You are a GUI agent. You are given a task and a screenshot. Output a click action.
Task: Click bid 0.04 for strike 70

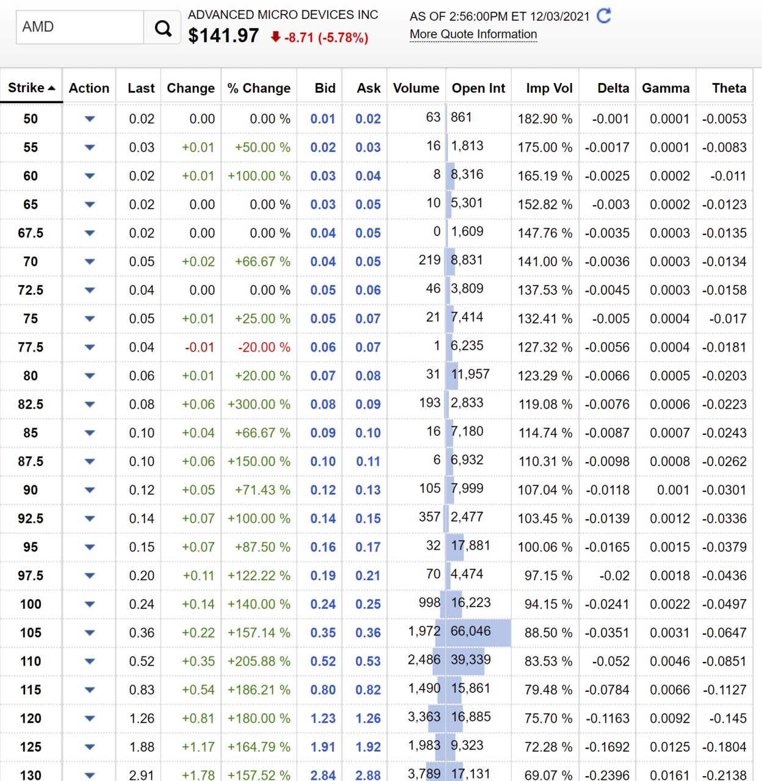coord(323,262)
